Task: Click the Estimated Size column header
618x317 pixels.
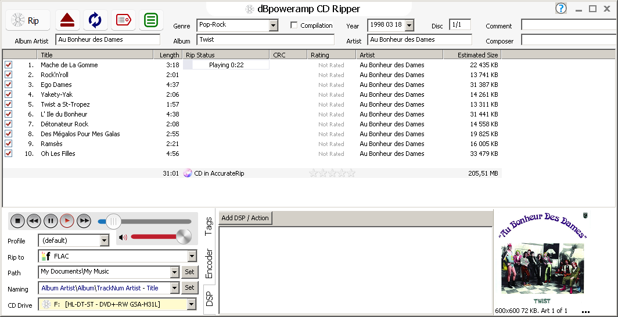Action: click(472, 54)
